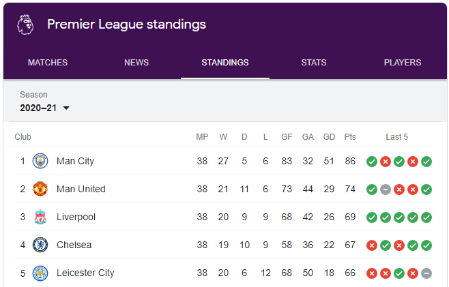This screenshot has height=287, width=449.
Task: Click Man United's grey draw result icon
Action: [386, 190]
